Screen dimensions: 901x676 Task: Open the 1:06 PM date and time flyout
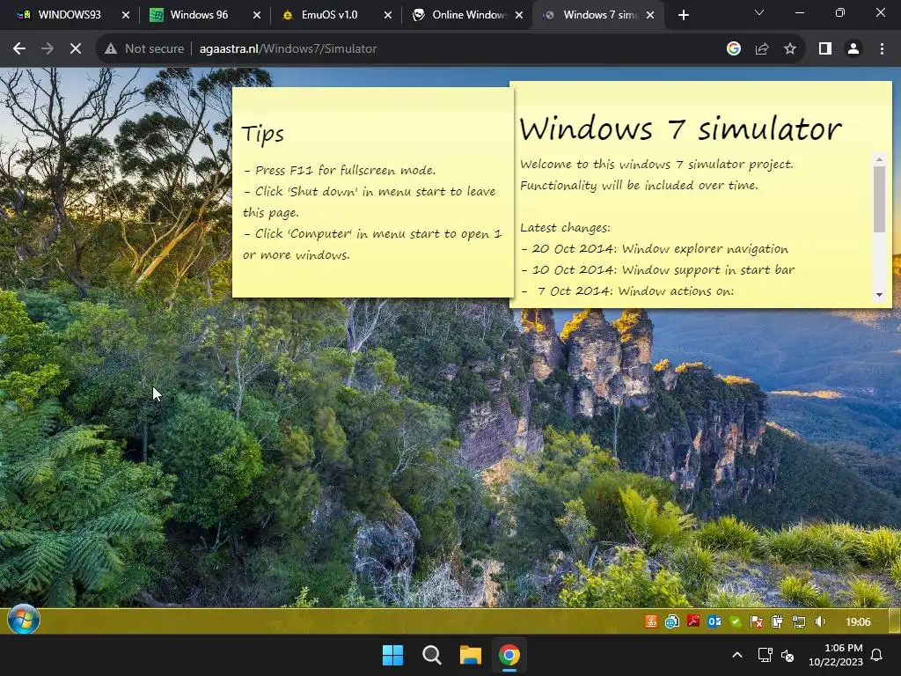pyautogui.click(x=836, y=655)
